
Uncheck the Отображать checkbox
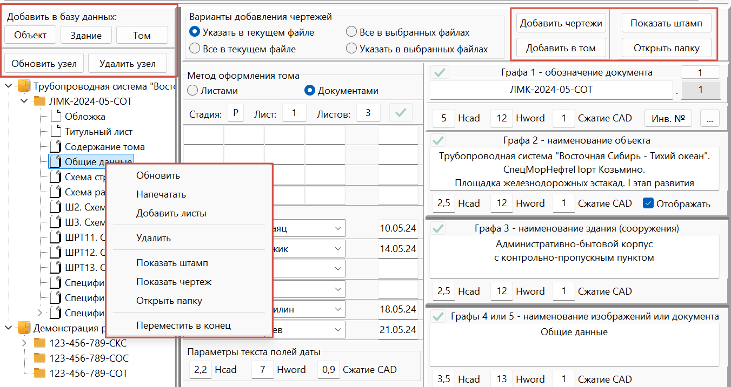pyautogui.click(x=648, y=203)
